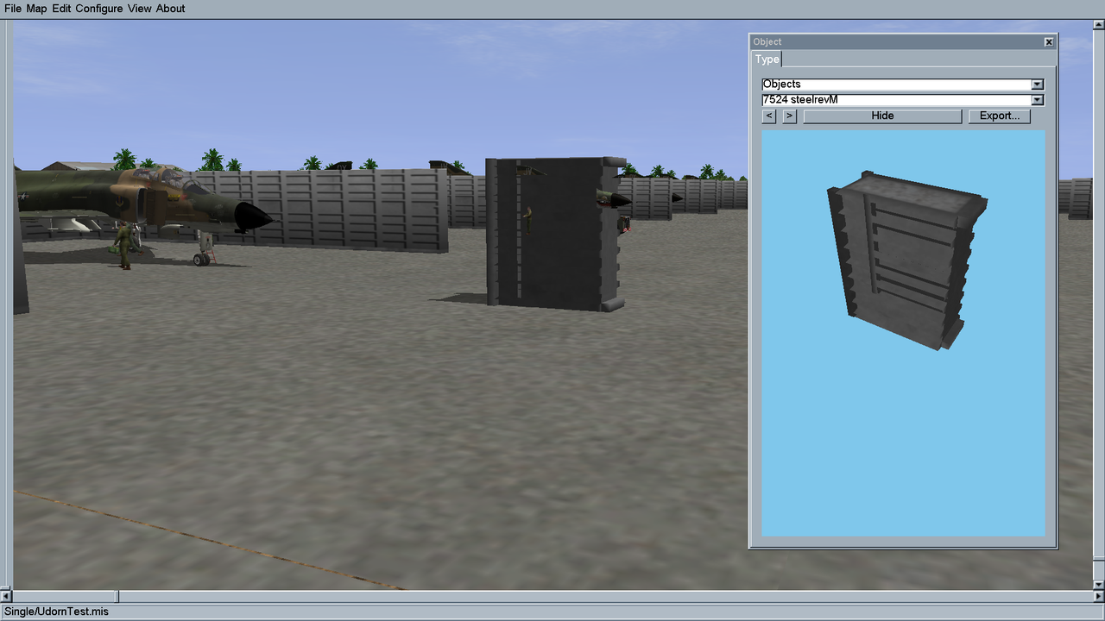Go to next object with > button
The width and height of the screenshot is (1105, 621).
(x=789, y=116)
